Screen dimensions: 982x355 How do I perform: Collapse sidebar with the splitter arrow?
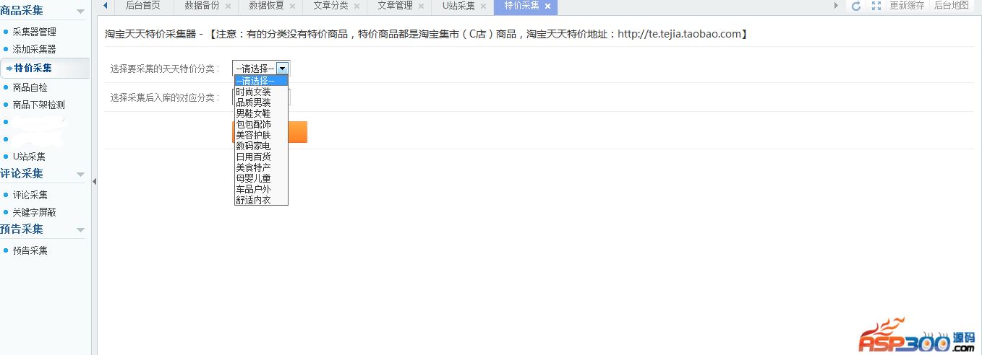click(x=94, y=182)
